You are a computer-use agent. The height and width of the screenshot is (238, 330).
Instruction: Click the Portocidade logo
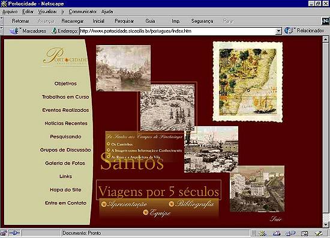pos(65,56)
